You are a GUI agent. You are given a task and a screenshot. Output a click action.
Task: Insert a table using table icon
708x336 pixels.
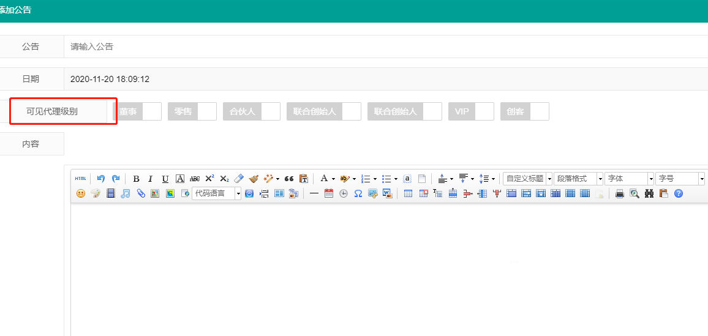[x=409, y=193]
